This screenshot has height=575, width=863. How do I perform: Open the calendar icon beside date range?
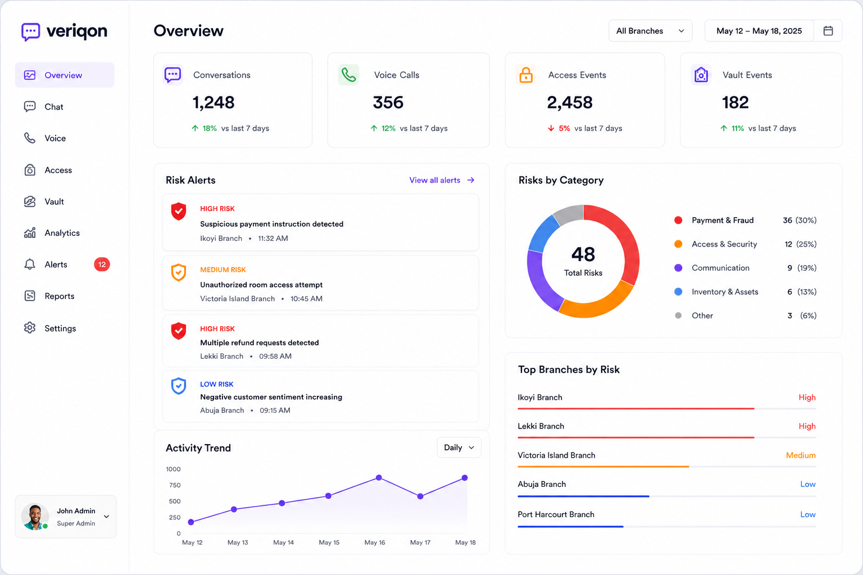point(828,31)
